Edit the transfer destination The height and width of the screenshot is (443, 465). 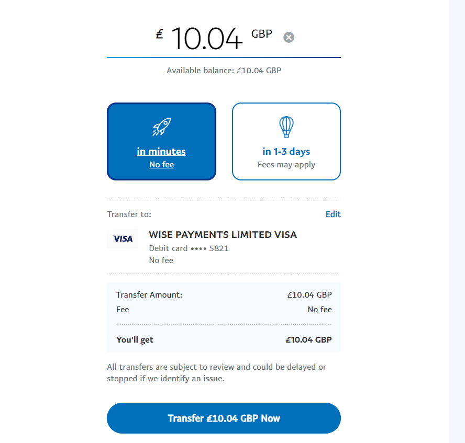pos(333,214)
